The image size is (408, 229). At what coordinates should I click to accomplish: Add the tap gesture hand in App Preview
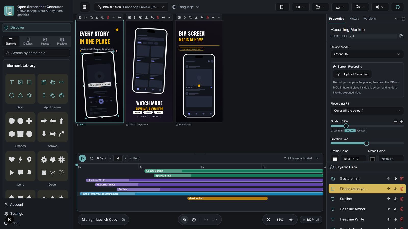(53, 82)
